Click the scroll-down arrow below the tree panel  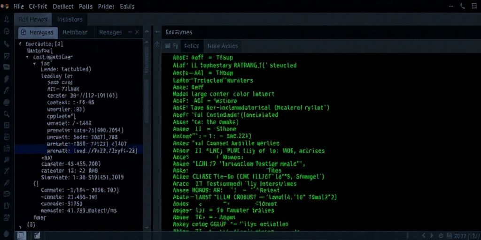click(x=147, y=228)
